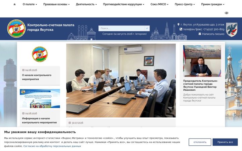Open the Пресс-Центр dropdown menu
Screen dimensions: 242x151
185,4
